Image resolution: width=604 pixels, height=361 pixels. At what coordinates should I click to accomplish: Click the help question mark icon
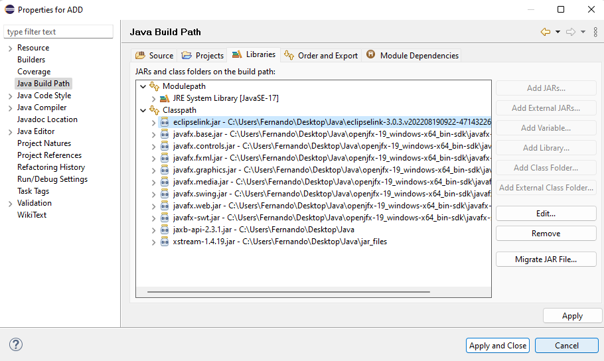coord(16,344)
